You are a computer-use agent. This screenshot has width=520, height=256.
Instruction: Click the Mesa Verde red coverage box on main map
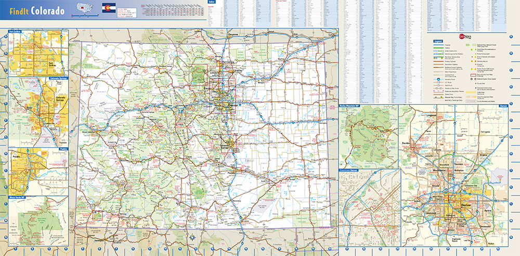tap(97, 216)
